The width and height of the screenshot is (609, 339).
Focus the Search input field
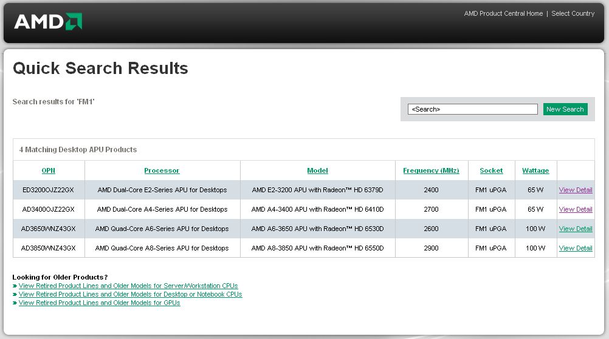[473, 109]
